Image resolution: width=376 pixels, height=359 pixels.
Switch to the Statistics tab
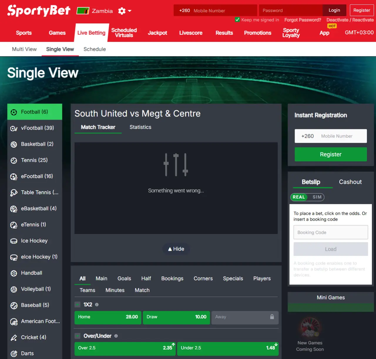(140, 127)
